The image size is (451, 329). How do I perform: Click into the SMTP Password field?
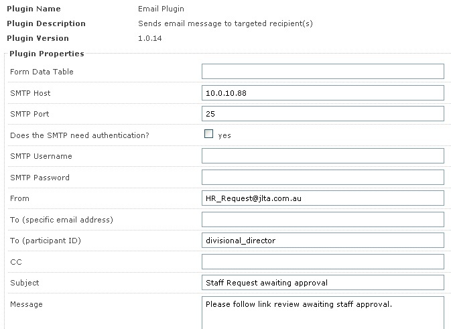(322, 178)
